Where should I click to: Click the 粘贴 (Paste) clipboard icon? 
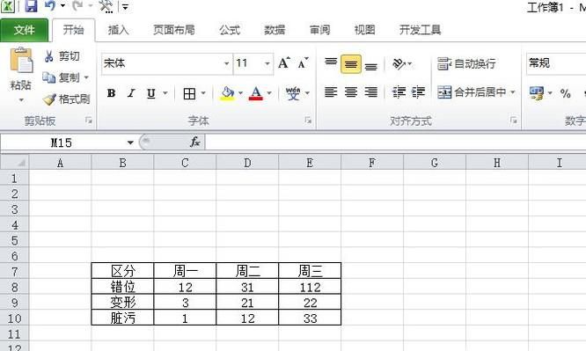(21, 60)
